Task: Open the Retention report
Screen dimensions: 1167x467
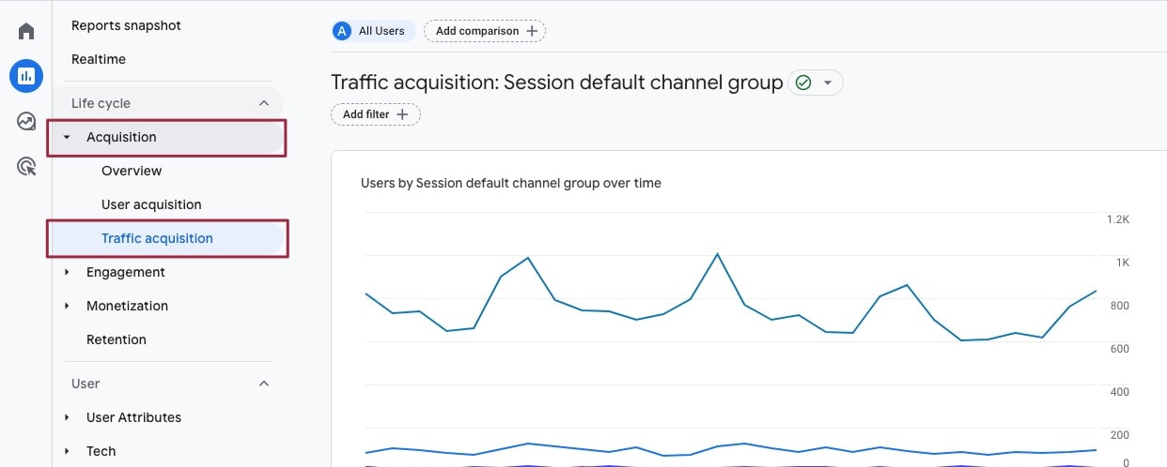Action: click(117, 339)
